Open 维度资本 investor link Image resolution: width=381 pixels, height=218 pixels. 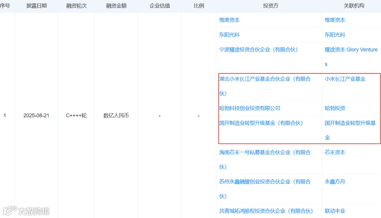pos(229,20)
